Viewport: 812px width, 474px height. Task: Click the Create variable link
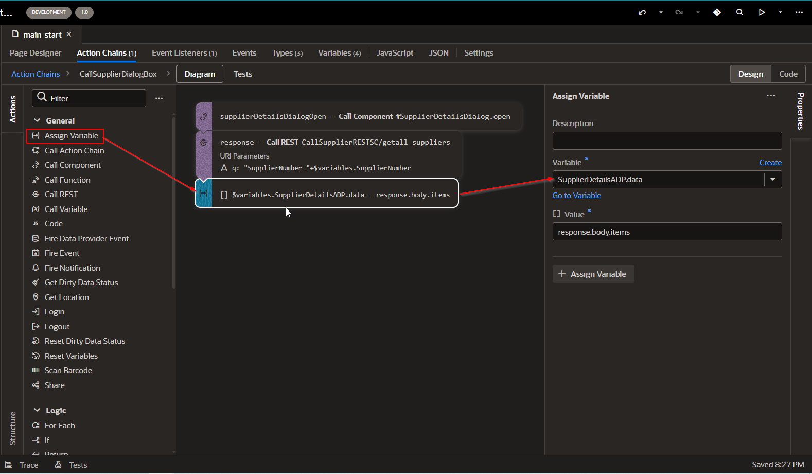(x=770, y=162)
